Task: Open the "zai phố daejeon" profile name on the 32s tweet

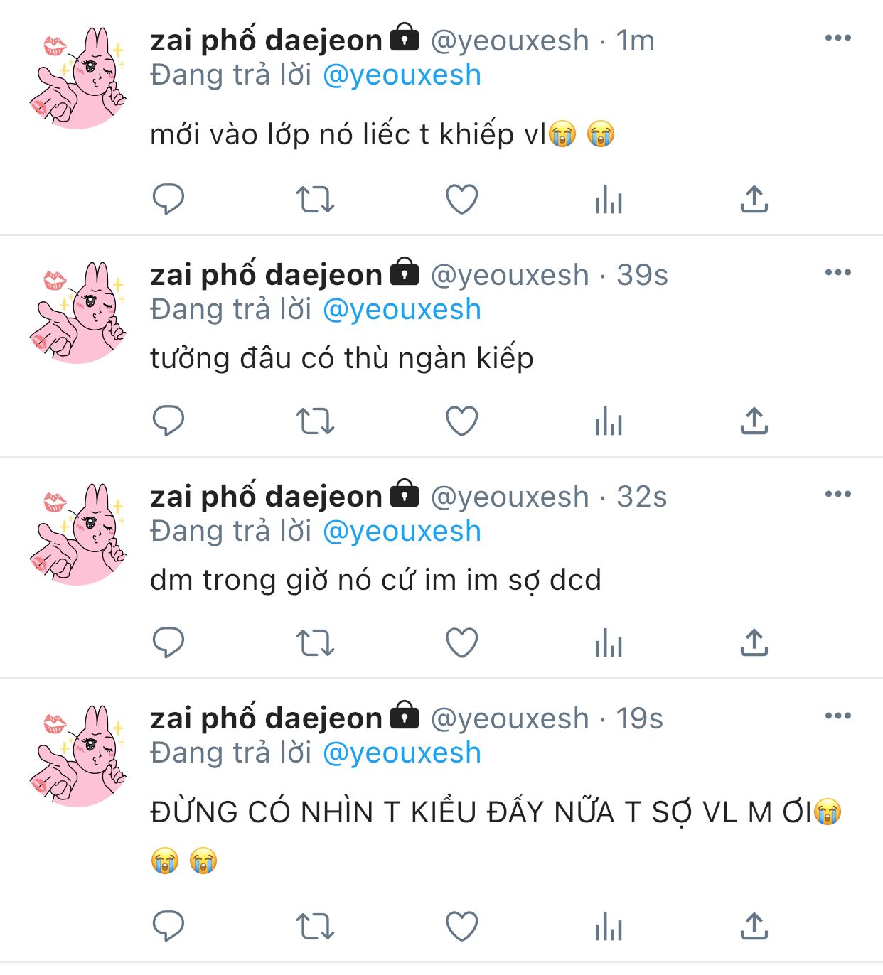Action: [x=267, y=495]
